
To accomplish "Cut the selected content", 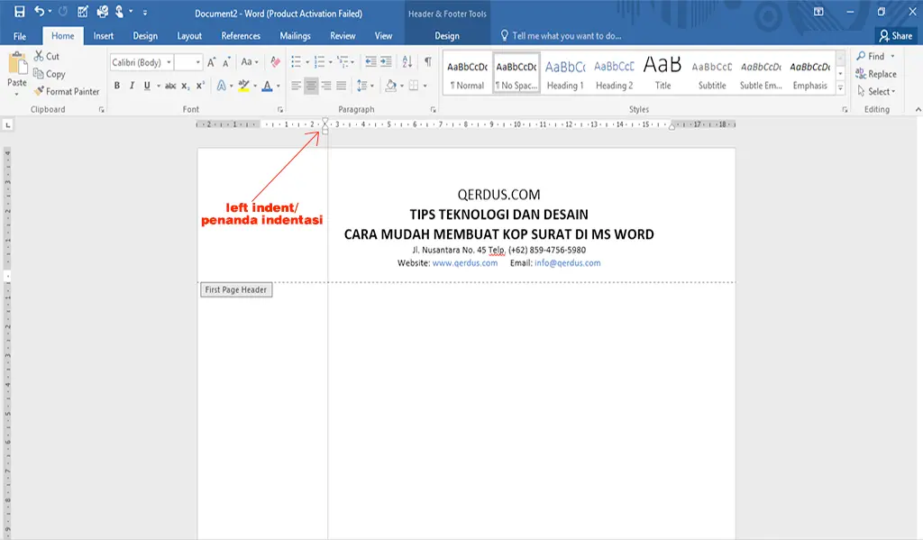I will 47,56.
